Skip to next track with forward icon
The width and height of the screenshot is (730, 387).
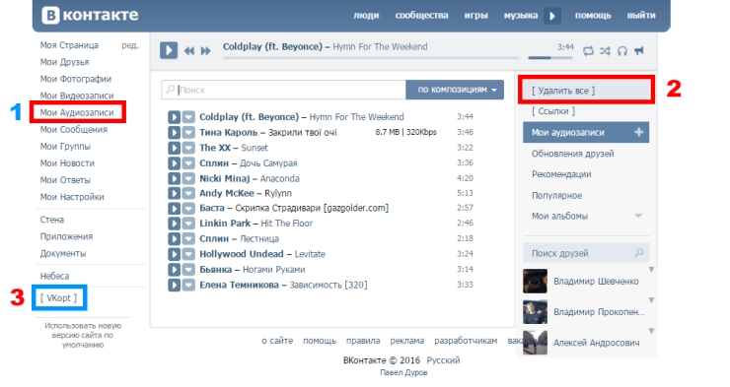[x=206, y=51]
